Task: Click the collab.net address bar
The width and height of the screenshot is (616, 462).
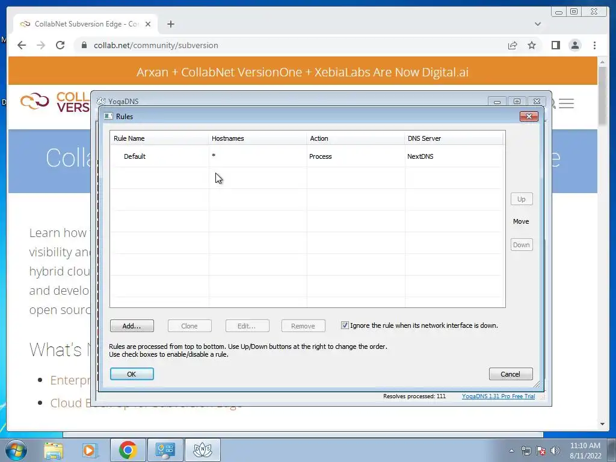Action: tap(291, 45)
